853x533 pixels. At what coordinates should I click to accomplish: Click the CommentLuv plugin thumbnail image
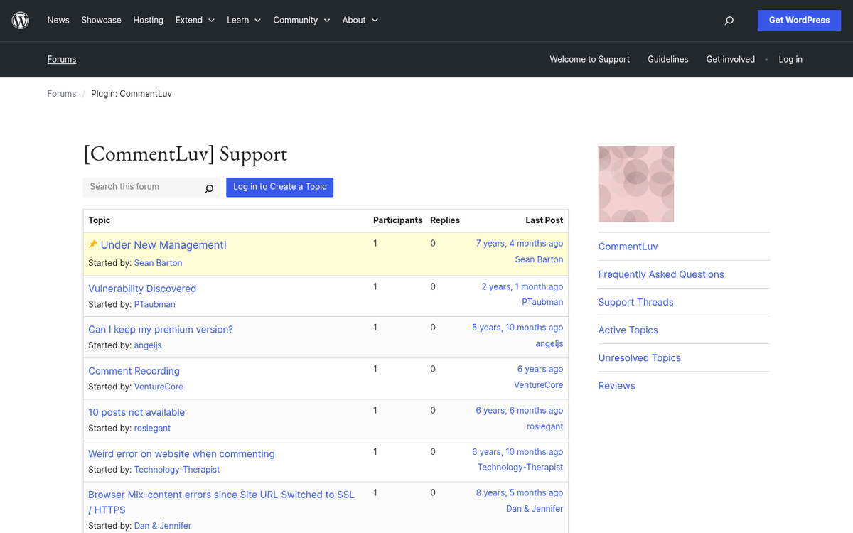(635, 184)
